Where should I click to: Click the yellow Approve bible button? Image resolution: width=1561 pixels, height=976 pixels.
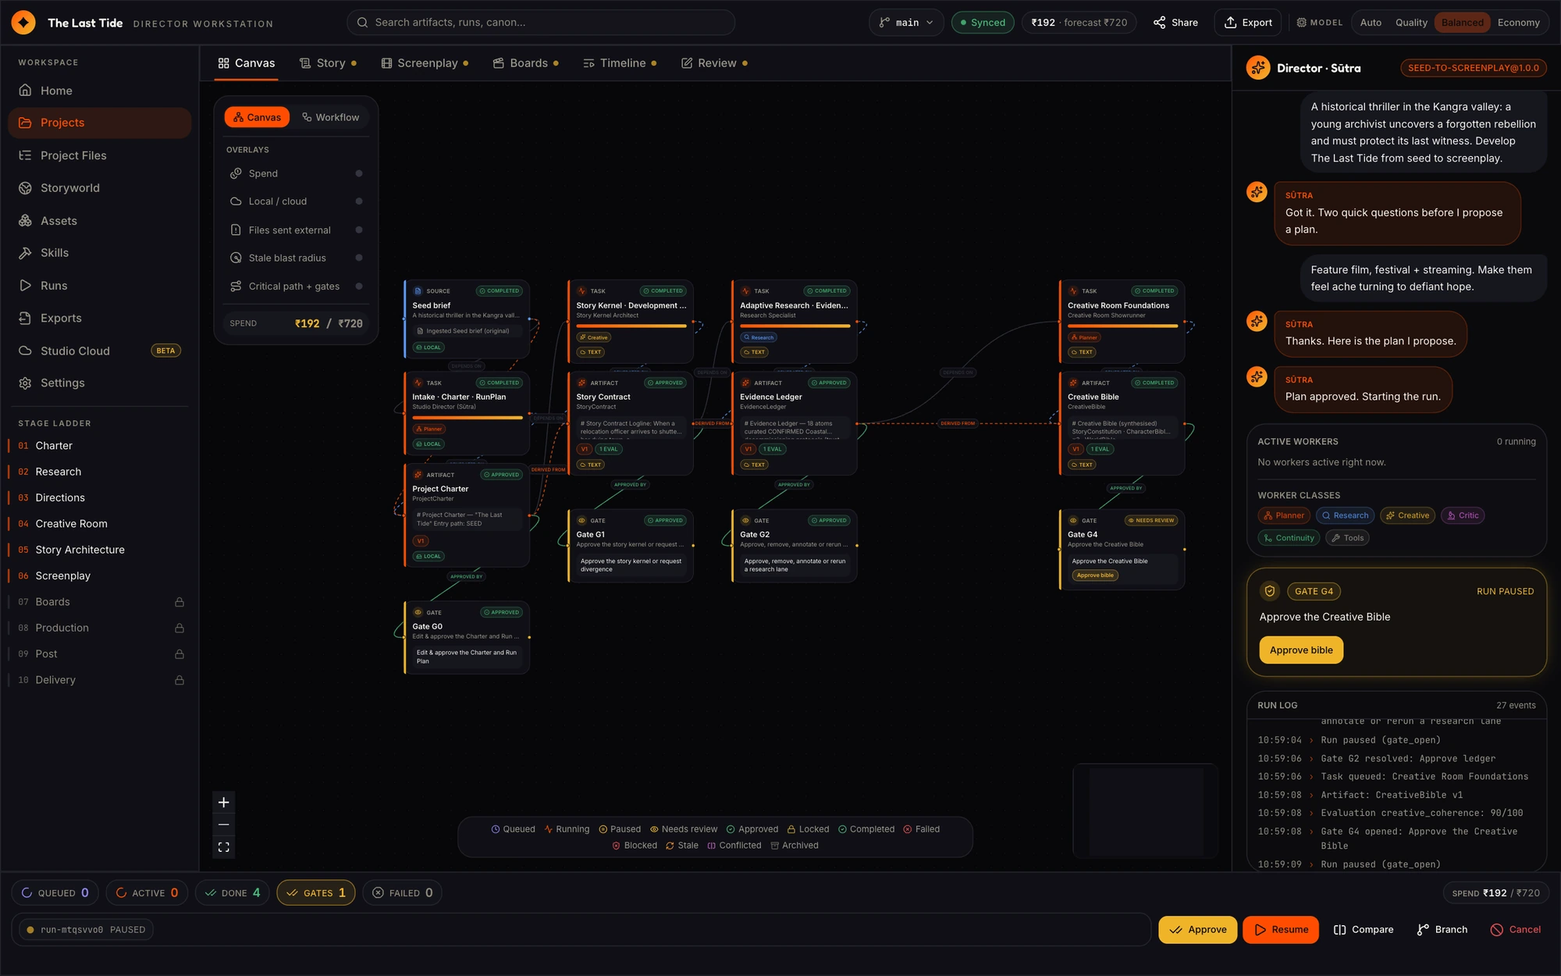coord(1301,650)
